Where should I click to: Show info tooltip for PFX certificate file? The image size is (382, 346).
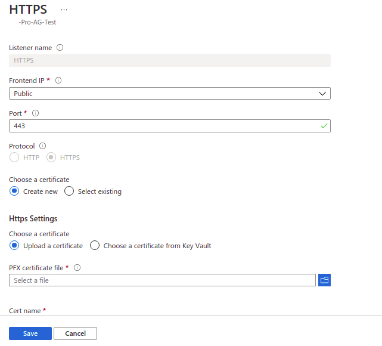pyautogui.click(x=77, y=267)
